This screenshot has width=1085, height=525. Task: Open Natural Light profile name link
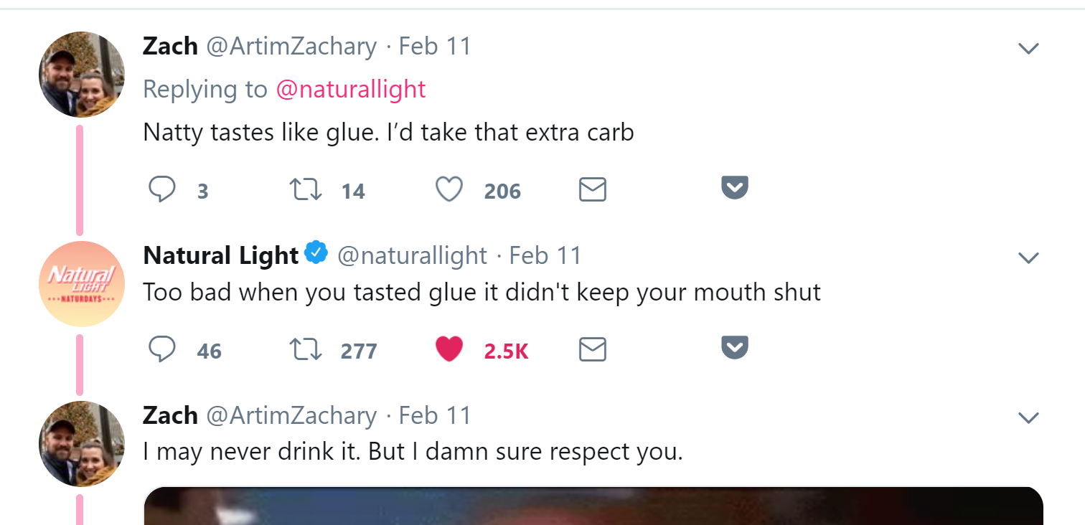click(221, 255)
